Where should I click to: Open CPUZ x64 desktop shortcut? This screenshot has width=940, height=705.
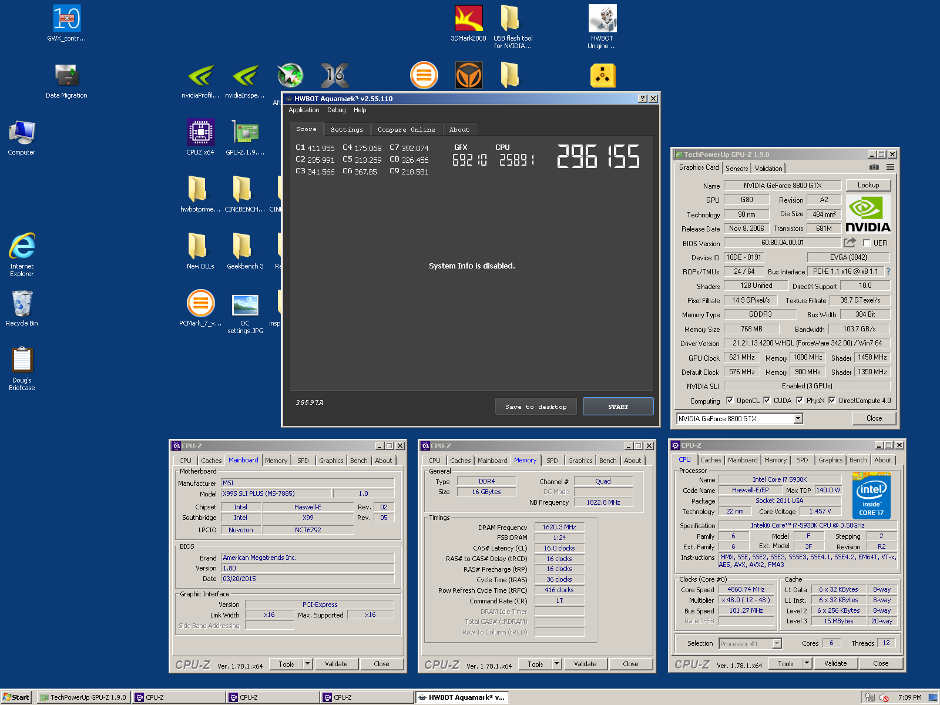click(x=200, y=137)
